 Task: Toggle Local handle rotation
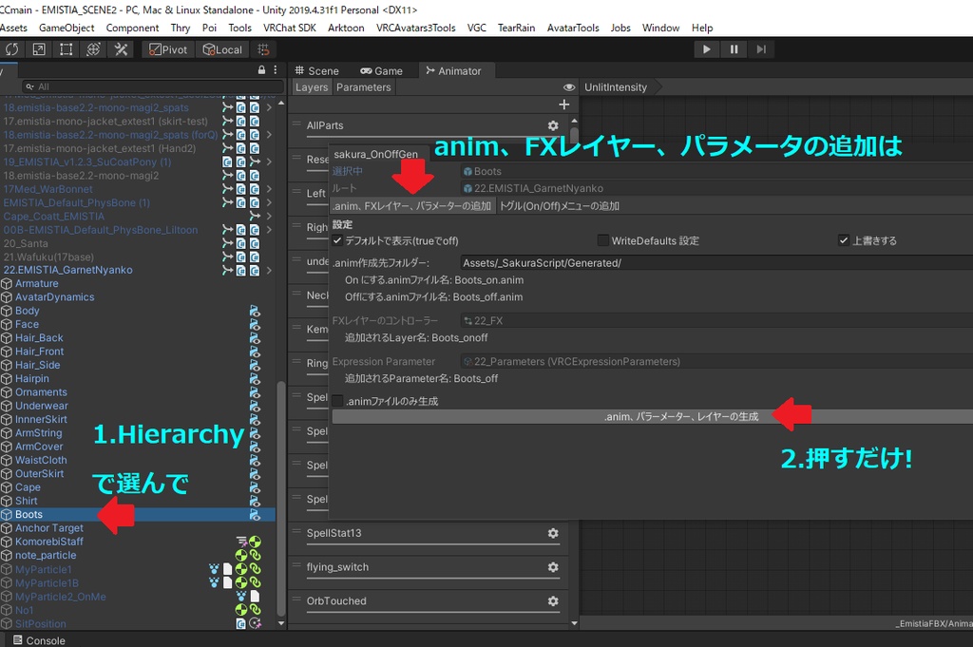click(222, 49)
